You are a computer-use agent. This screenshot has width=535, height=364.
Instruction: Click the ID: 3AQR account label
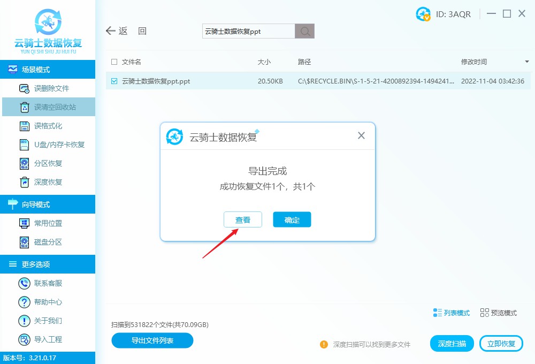pyautogui.click(x=453, y=14)
